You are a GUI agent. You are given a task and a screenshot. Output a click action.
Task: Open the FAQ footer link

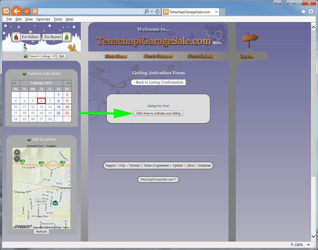point(122,166)
